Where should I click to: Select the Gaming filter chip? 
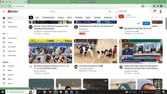click(x=61, y=17)
